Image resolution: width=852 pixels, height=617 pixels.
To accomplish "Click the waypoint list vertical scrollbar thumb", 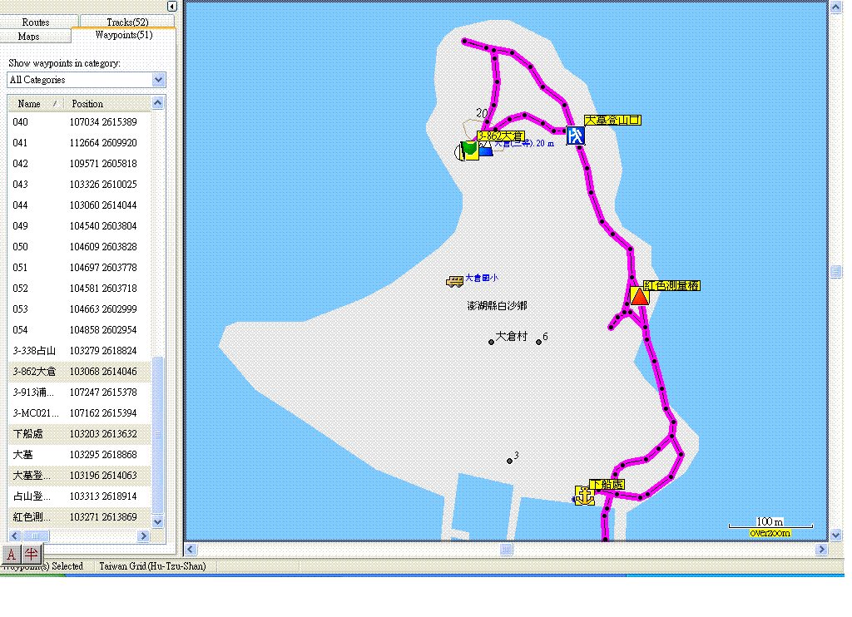I will pyautogui.click(x=157, y=435).
